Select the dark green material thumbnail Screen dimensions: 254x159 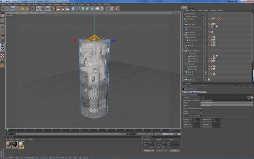[15, 145]
